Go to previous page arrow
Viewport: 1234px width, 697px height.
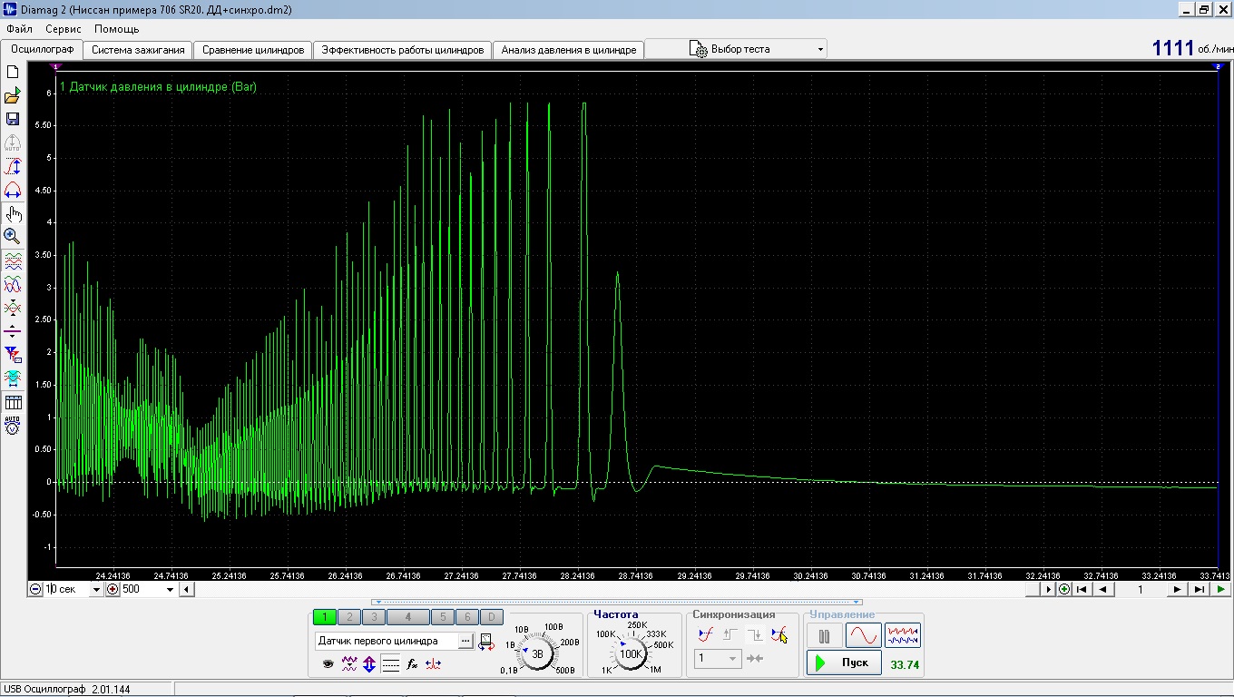1103,589
